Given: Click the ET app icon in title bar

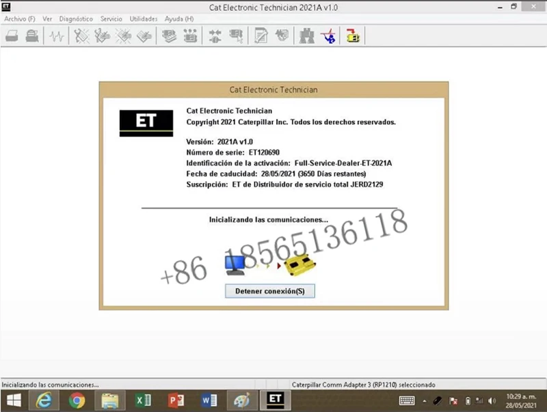Looking at the screenshot, I should pos(6,7).
